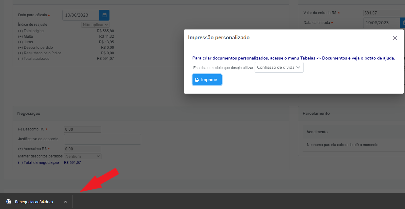Click Nenhuma parcela calculada até o momento text
Screen dimensions: 405x209
click(343, 145)
